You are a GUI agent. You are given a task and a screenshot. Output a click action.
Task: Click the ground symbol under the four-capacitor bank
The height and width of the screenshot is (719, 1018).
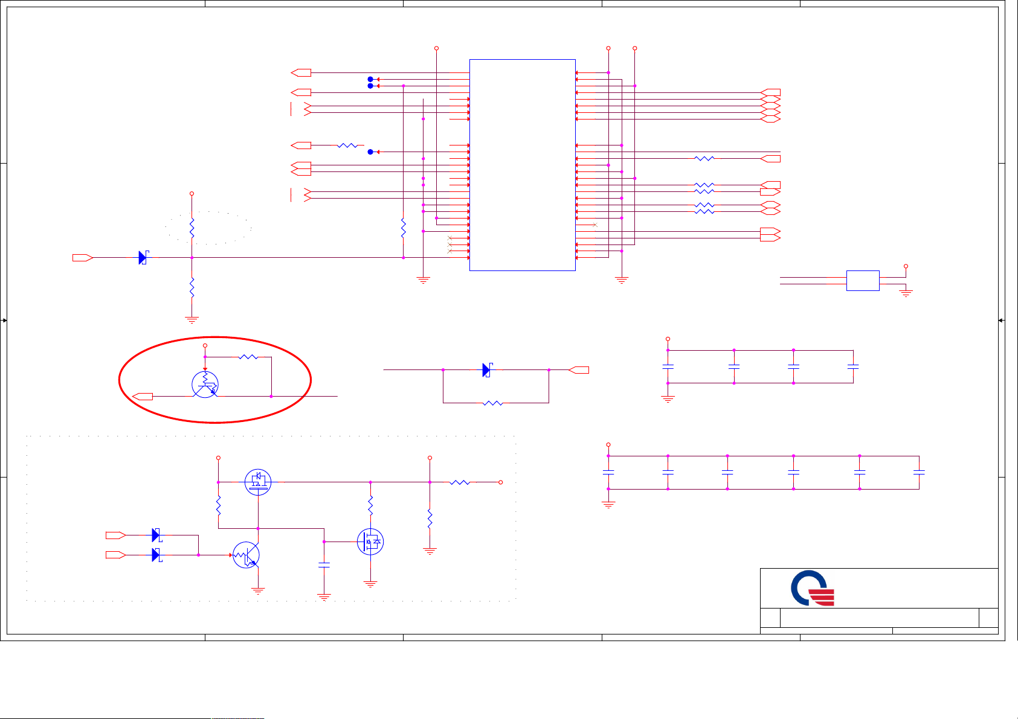tap(668, 399)
